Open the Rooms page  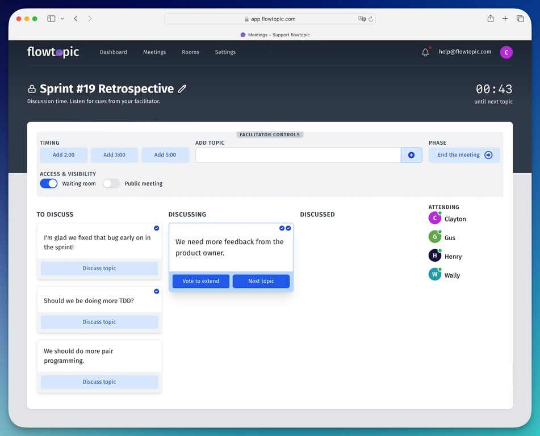click(190, 52)
